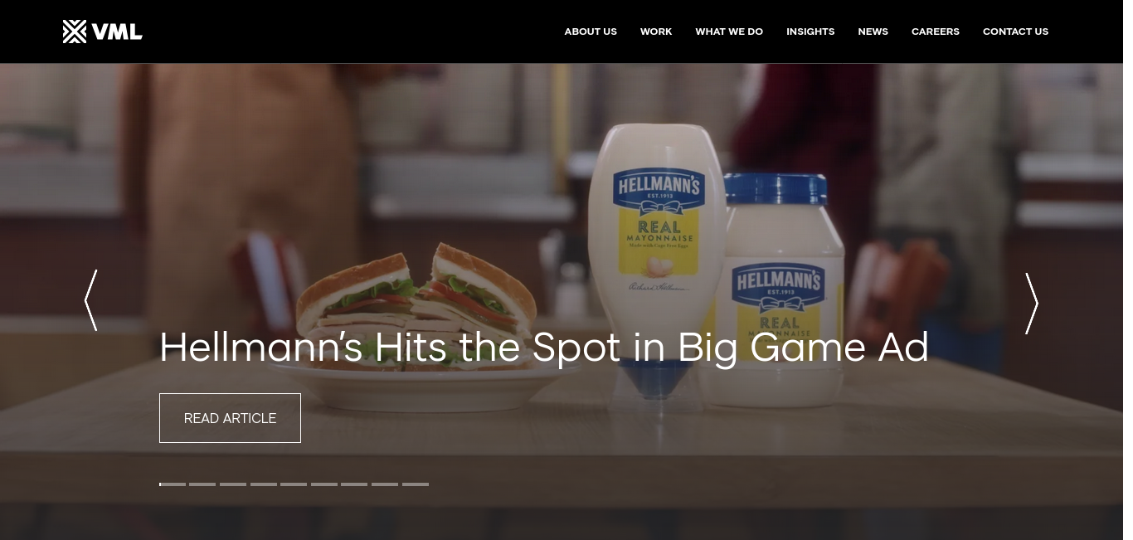1133x540 pixels.
Task: Go to previous slide with left arrow
Action: (90, 300)
